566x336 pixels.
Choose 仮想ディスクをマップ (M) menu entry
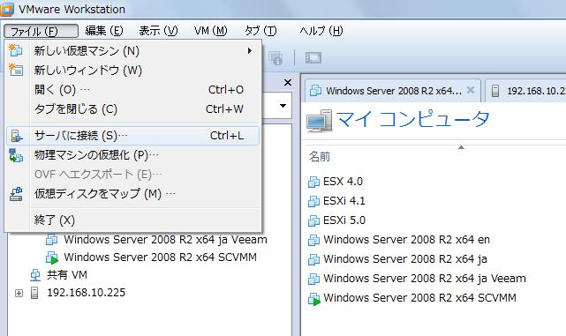[132, 194]
